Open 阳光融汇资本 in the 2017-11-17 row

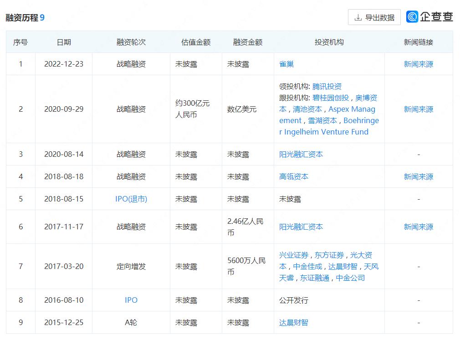tap(301, 227)
